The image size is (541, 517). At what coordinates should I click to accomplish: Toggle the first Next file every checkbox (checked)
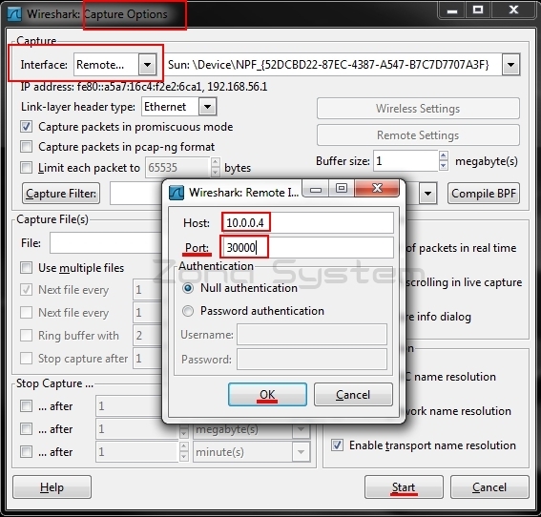[x=26, y=290]
